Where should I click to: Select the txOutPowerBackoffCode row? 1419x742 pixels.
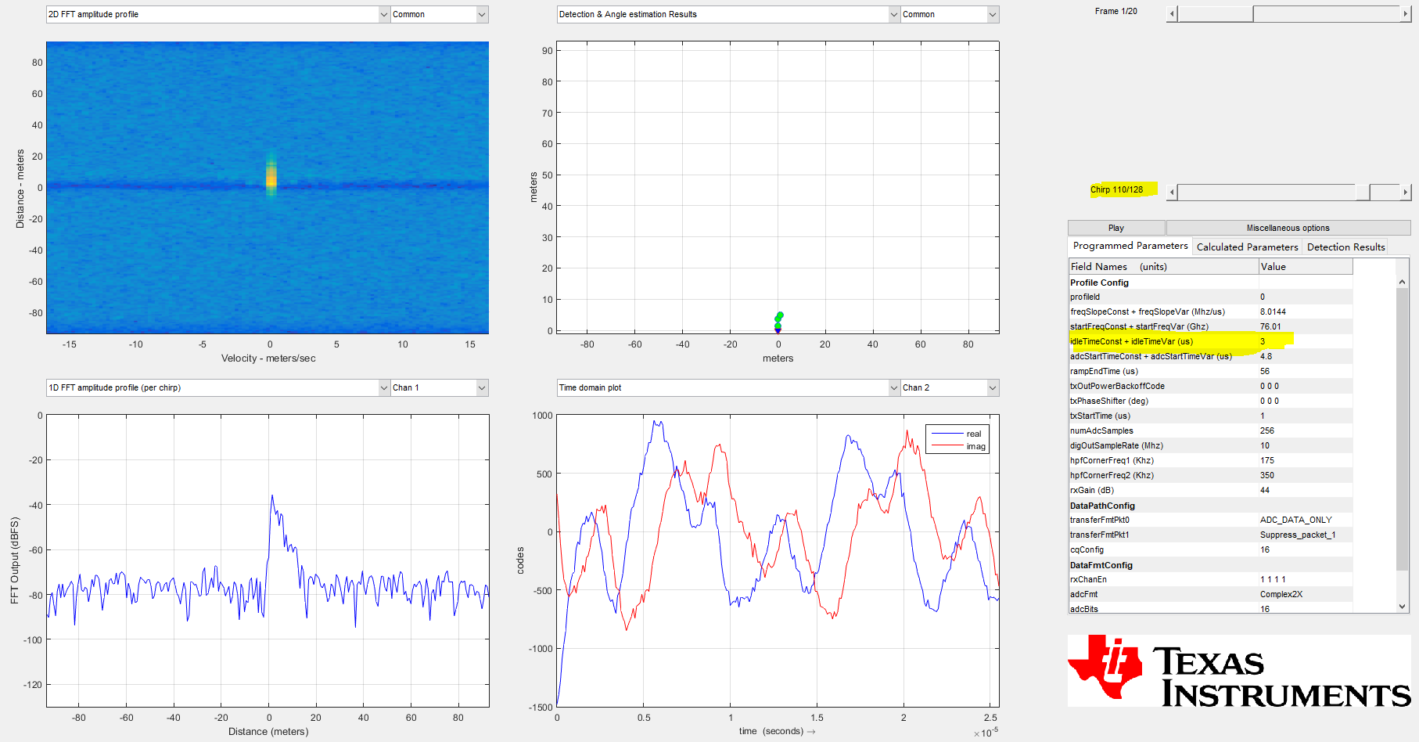point(1210,386)
